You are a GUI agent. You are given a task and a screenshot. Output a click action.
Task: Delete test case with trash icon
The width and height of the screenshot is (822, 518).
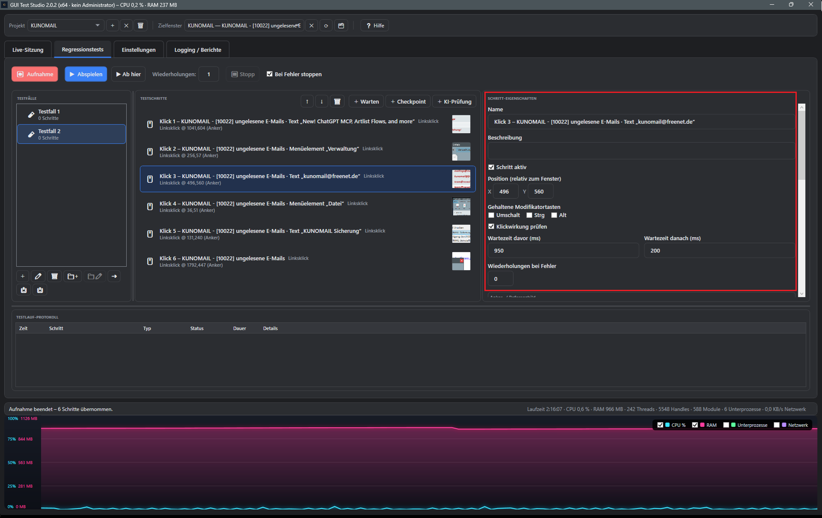pos(54,276)
